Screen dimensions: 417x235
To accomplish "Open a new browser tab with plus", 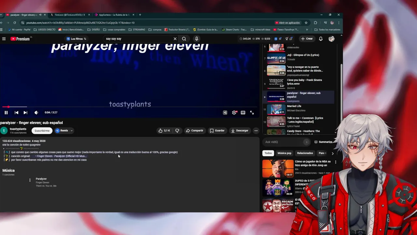I will [140, 15].
